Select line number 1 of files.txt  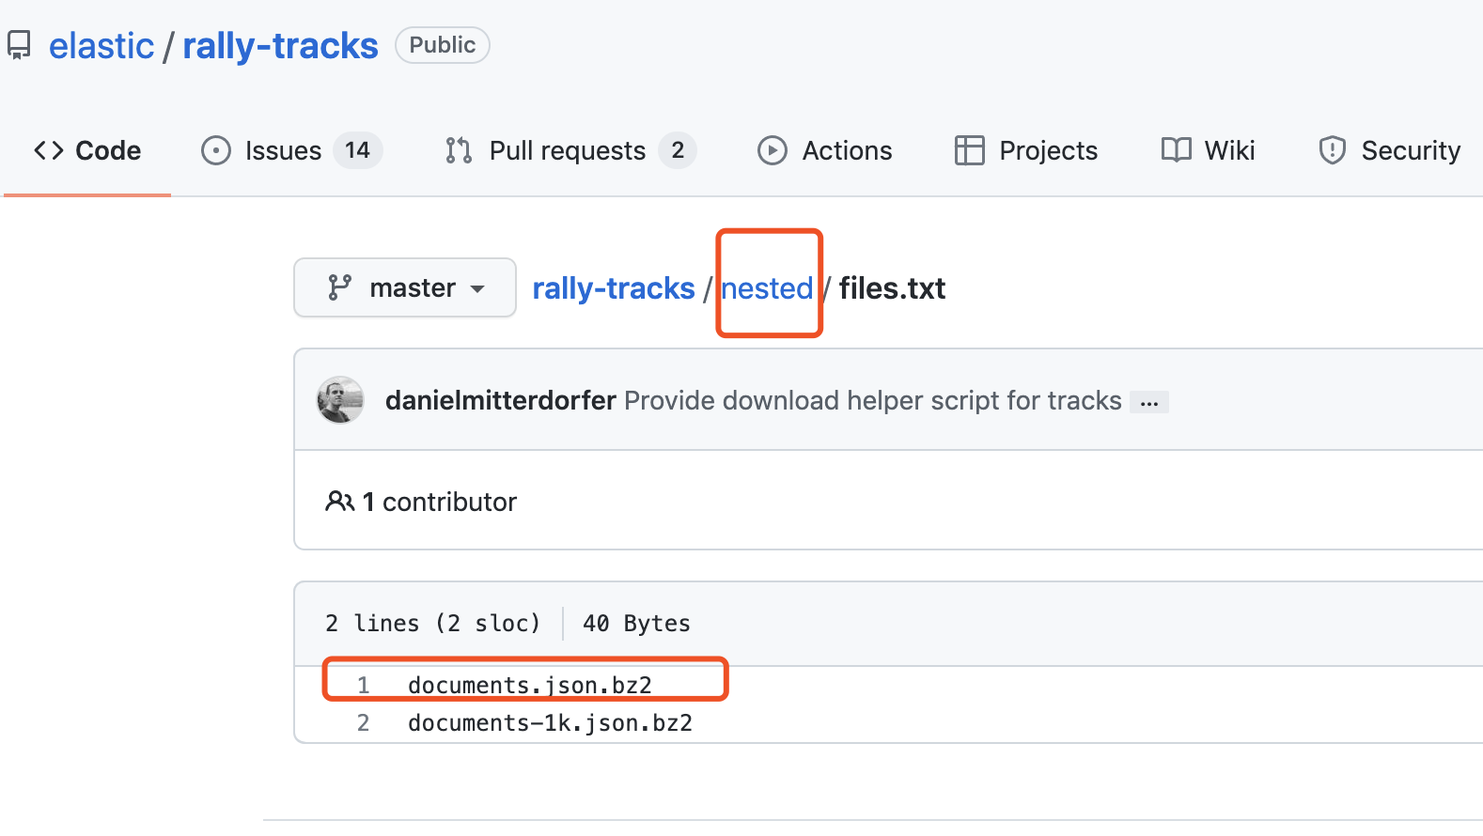pyautogui.click(x=364, y=686)
